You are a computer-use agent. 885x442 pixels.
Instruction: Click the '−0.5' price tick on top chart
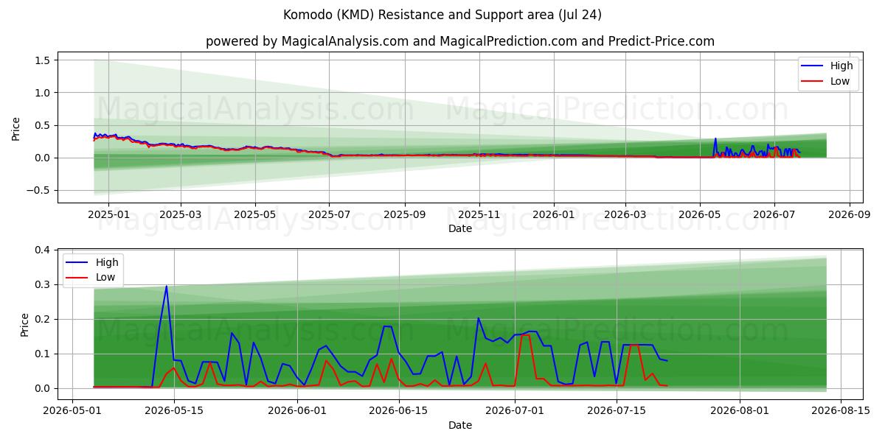click(x=39, y=190)
